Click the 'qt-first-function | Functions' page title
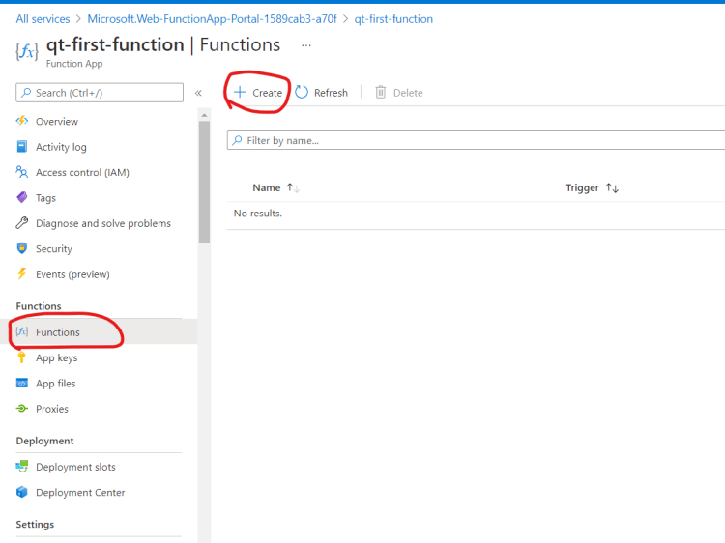 (x=163, y=44)
